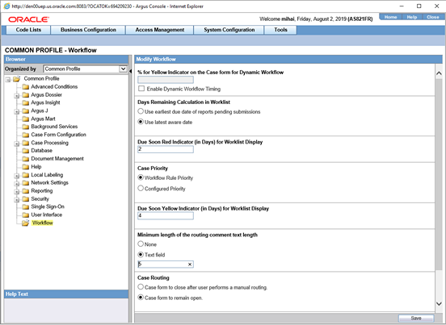Click the Network Settings folder icon

(26, 183)
